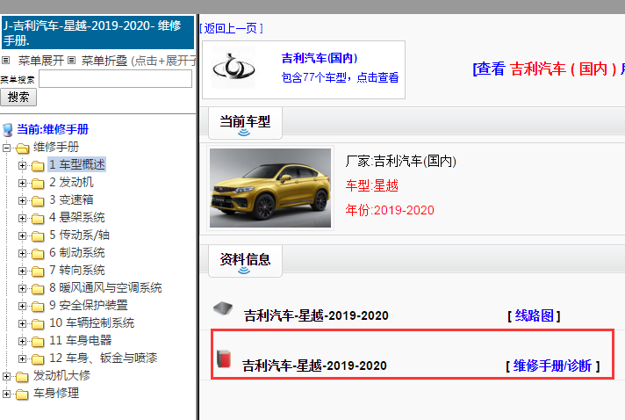Image resolution: width=625 pixels, height=420 pixels.
Task: Click folder icon for 10 车辆控制系统
Action: tap(38, 323)
